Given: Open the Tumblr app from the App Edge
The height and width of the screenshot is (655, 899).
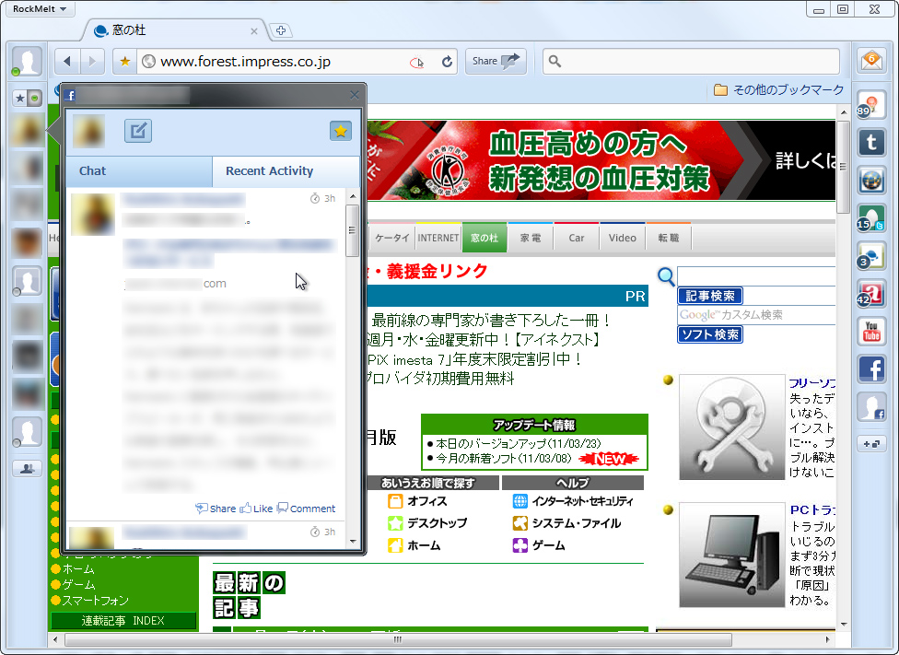Looking at the screenshot, I should [x=871, y=144].
